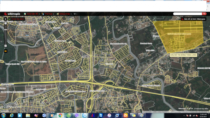Viewport: 210px width, 118px height.
Task: Click the Google logo on map
Action: click(5, 111)
